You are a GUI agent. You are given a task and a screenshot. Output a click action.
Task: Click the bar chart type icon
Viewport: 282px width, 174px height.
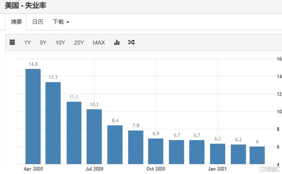[x=117, y=42]
